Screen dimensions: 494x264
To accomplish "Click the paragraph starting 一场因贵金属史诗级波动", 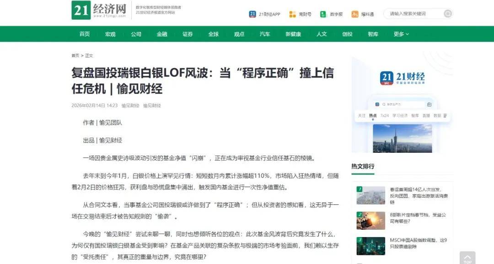I will click(199, 158).
